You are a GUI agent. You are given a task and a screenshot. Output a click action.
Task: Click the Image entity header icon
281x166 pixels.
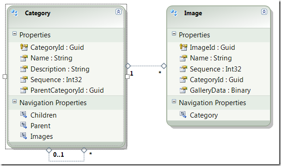pyautogui.click(x=174, y=13)
